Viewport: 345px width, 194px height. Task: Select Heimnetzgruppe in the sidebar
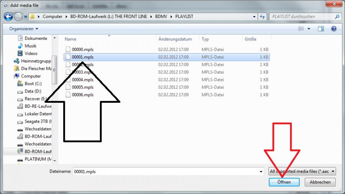[36, 61]
